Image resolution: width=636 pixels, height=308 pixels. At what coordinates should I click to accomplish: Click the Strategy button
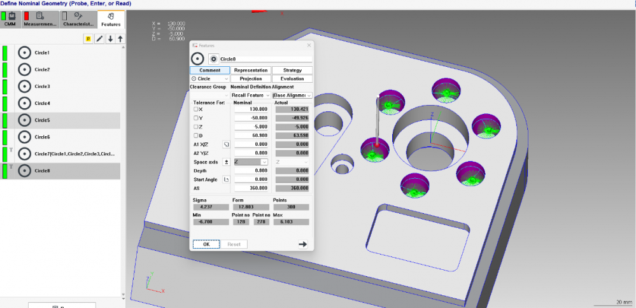pyautogui.click(x=292, y=70)
